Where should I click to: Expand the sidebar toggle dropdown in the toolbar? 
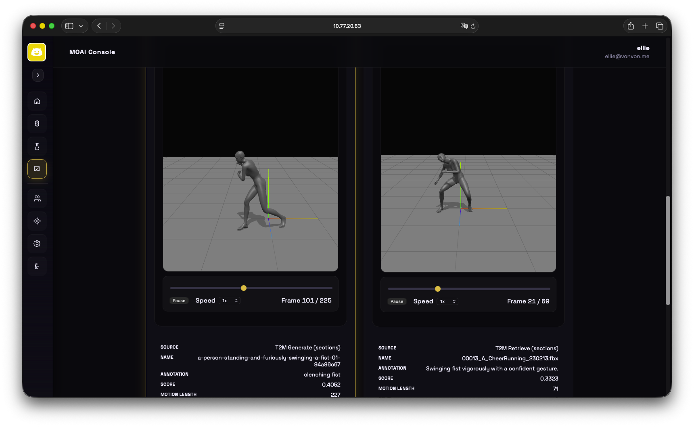pos(80,25)
